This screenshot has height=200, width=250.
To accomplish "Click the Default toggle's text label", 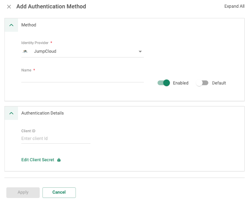I will click(219, 83).
